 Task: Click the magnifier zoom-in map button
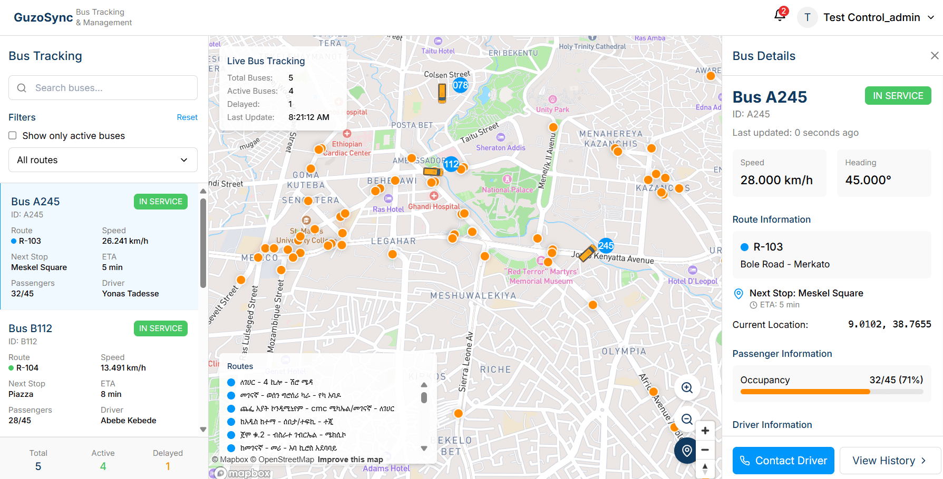pos(687,388)
